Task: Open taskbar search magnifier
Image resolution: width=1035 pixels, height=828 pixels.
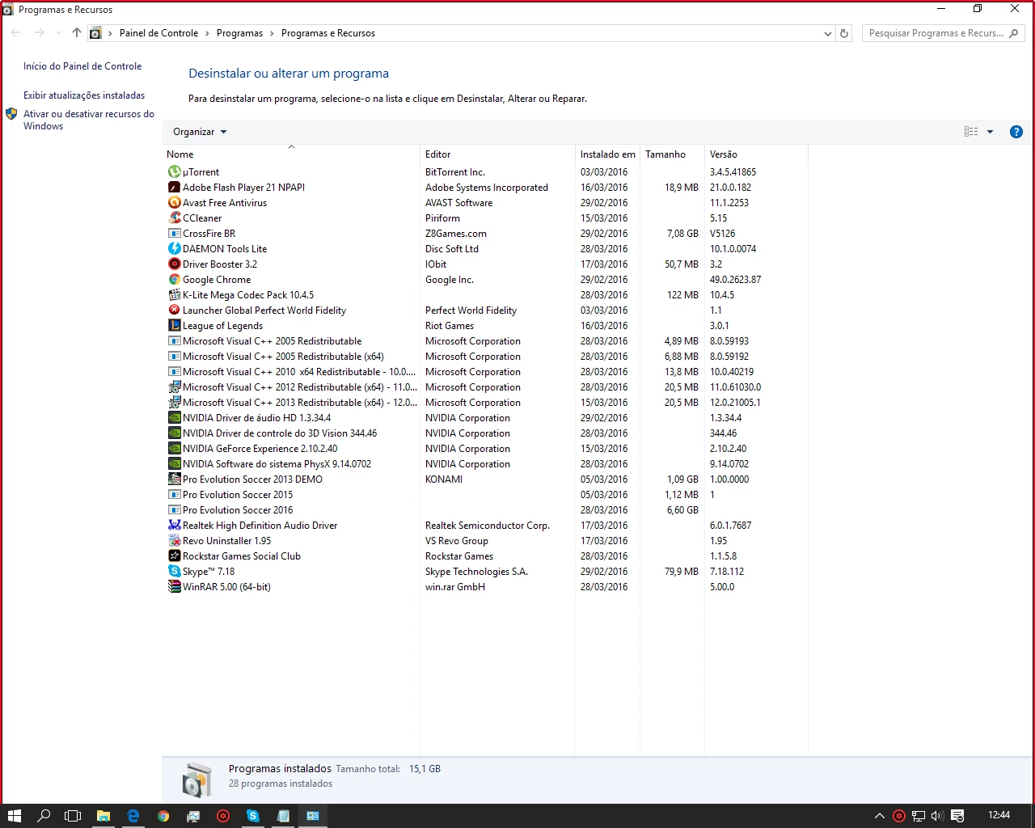Action: 44,816
